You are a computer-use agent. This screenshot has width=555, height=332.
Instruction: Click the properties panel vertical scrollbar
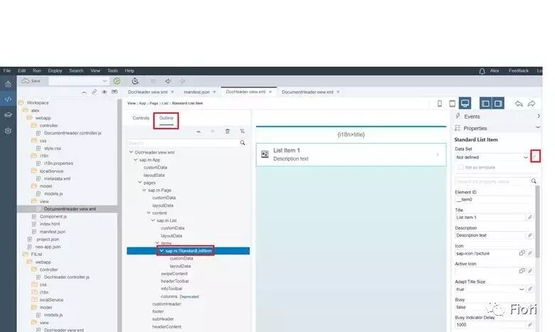click(537, 222)
